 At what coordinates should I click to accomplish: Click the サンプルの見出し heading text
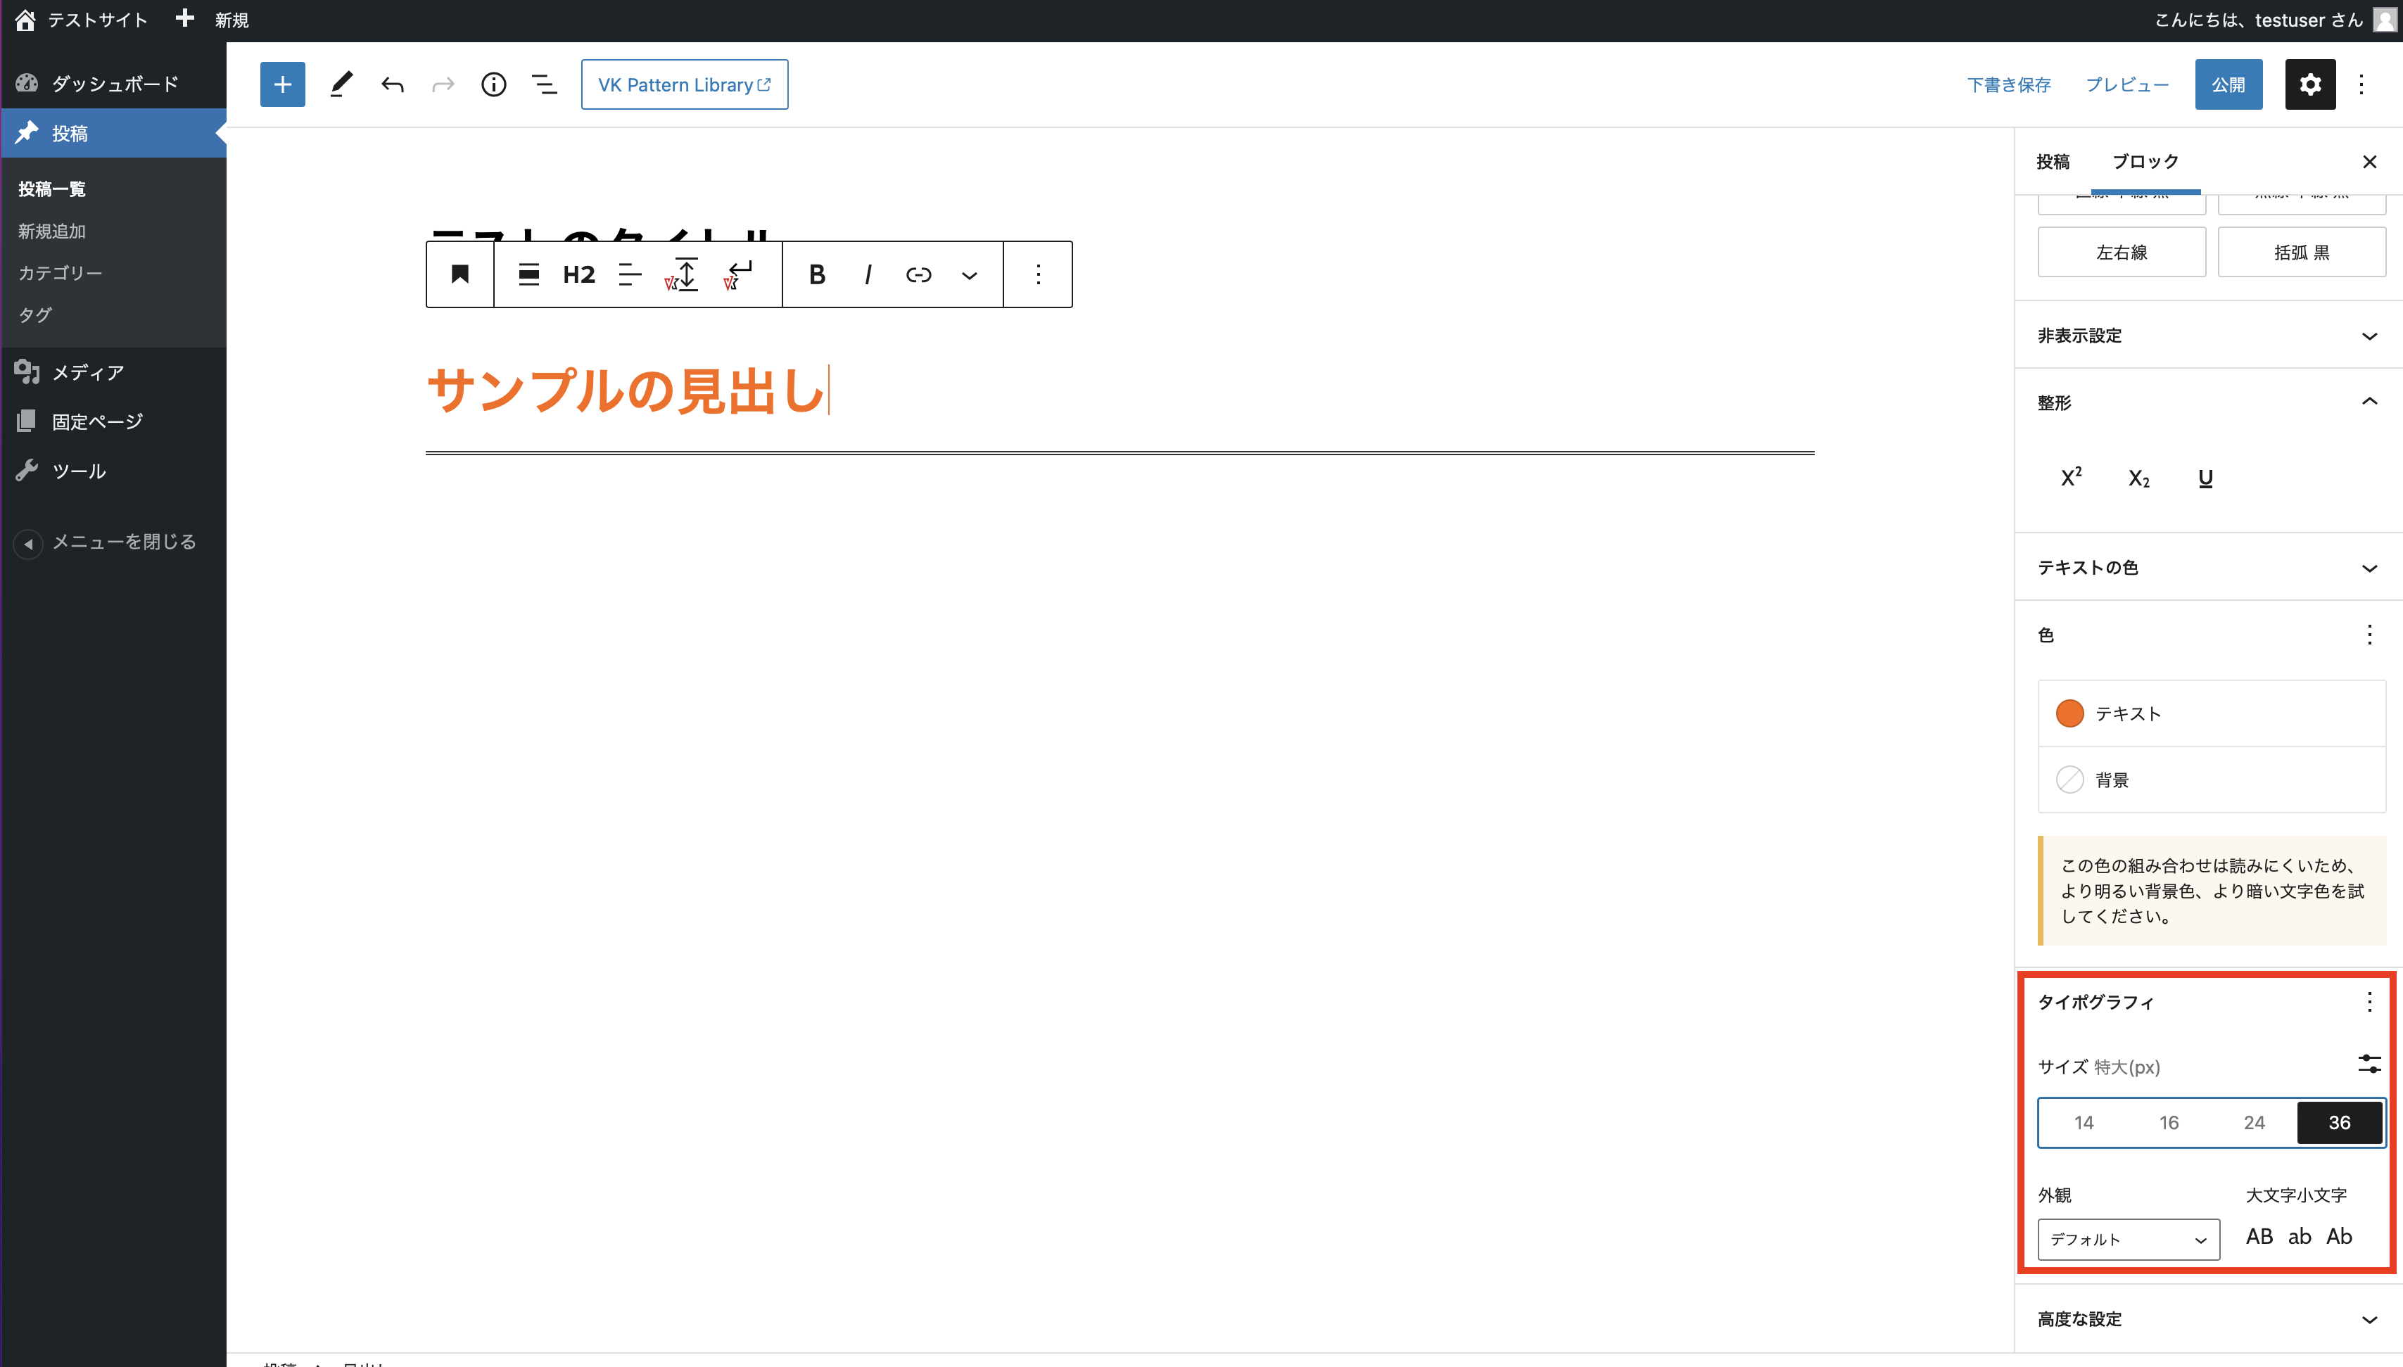click(x=626, y=390)
